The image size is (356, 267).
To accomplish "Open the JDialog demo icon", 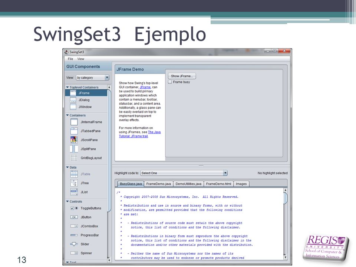I will coord(73,100).
